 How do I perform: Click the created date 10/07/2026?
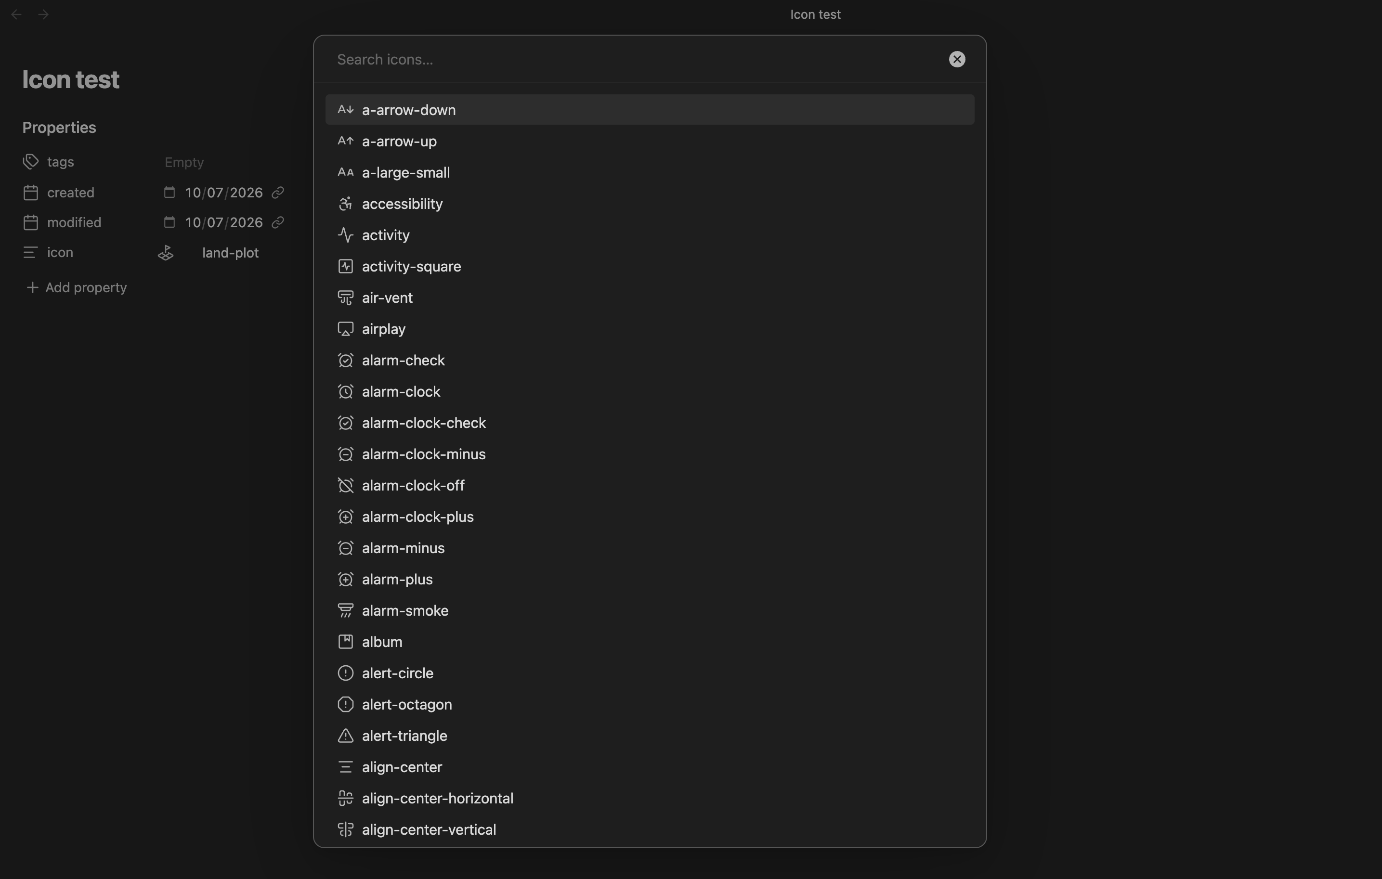(224, 192)
